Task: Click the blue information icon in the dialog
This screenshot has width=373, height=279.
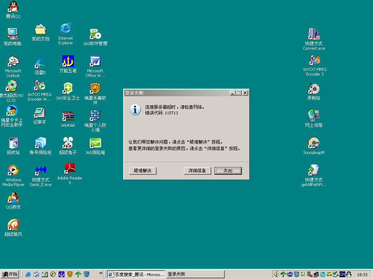Action: click(135, 110)
